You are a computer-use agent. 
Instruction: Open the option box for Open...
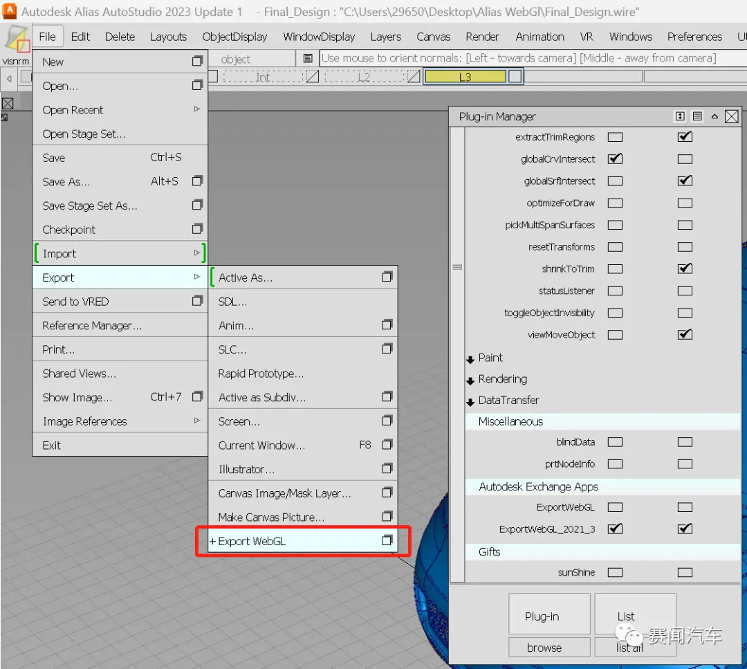[197, 85]
